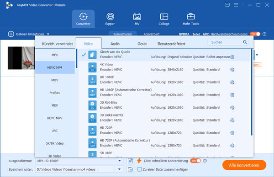Select the 3D Links-Rechts preset row
Screen dimensions: 274x177
(x=164, y=118)
